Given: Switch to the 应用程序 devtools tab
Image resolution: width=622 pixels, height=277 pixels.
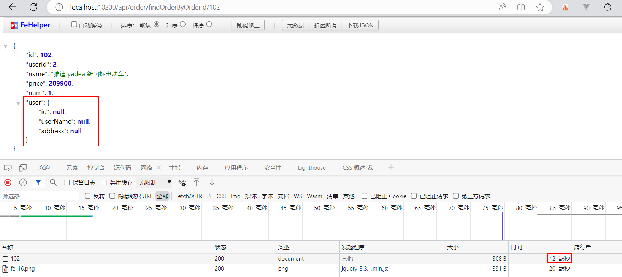Looking at the screenshot, I should point(236,168).
